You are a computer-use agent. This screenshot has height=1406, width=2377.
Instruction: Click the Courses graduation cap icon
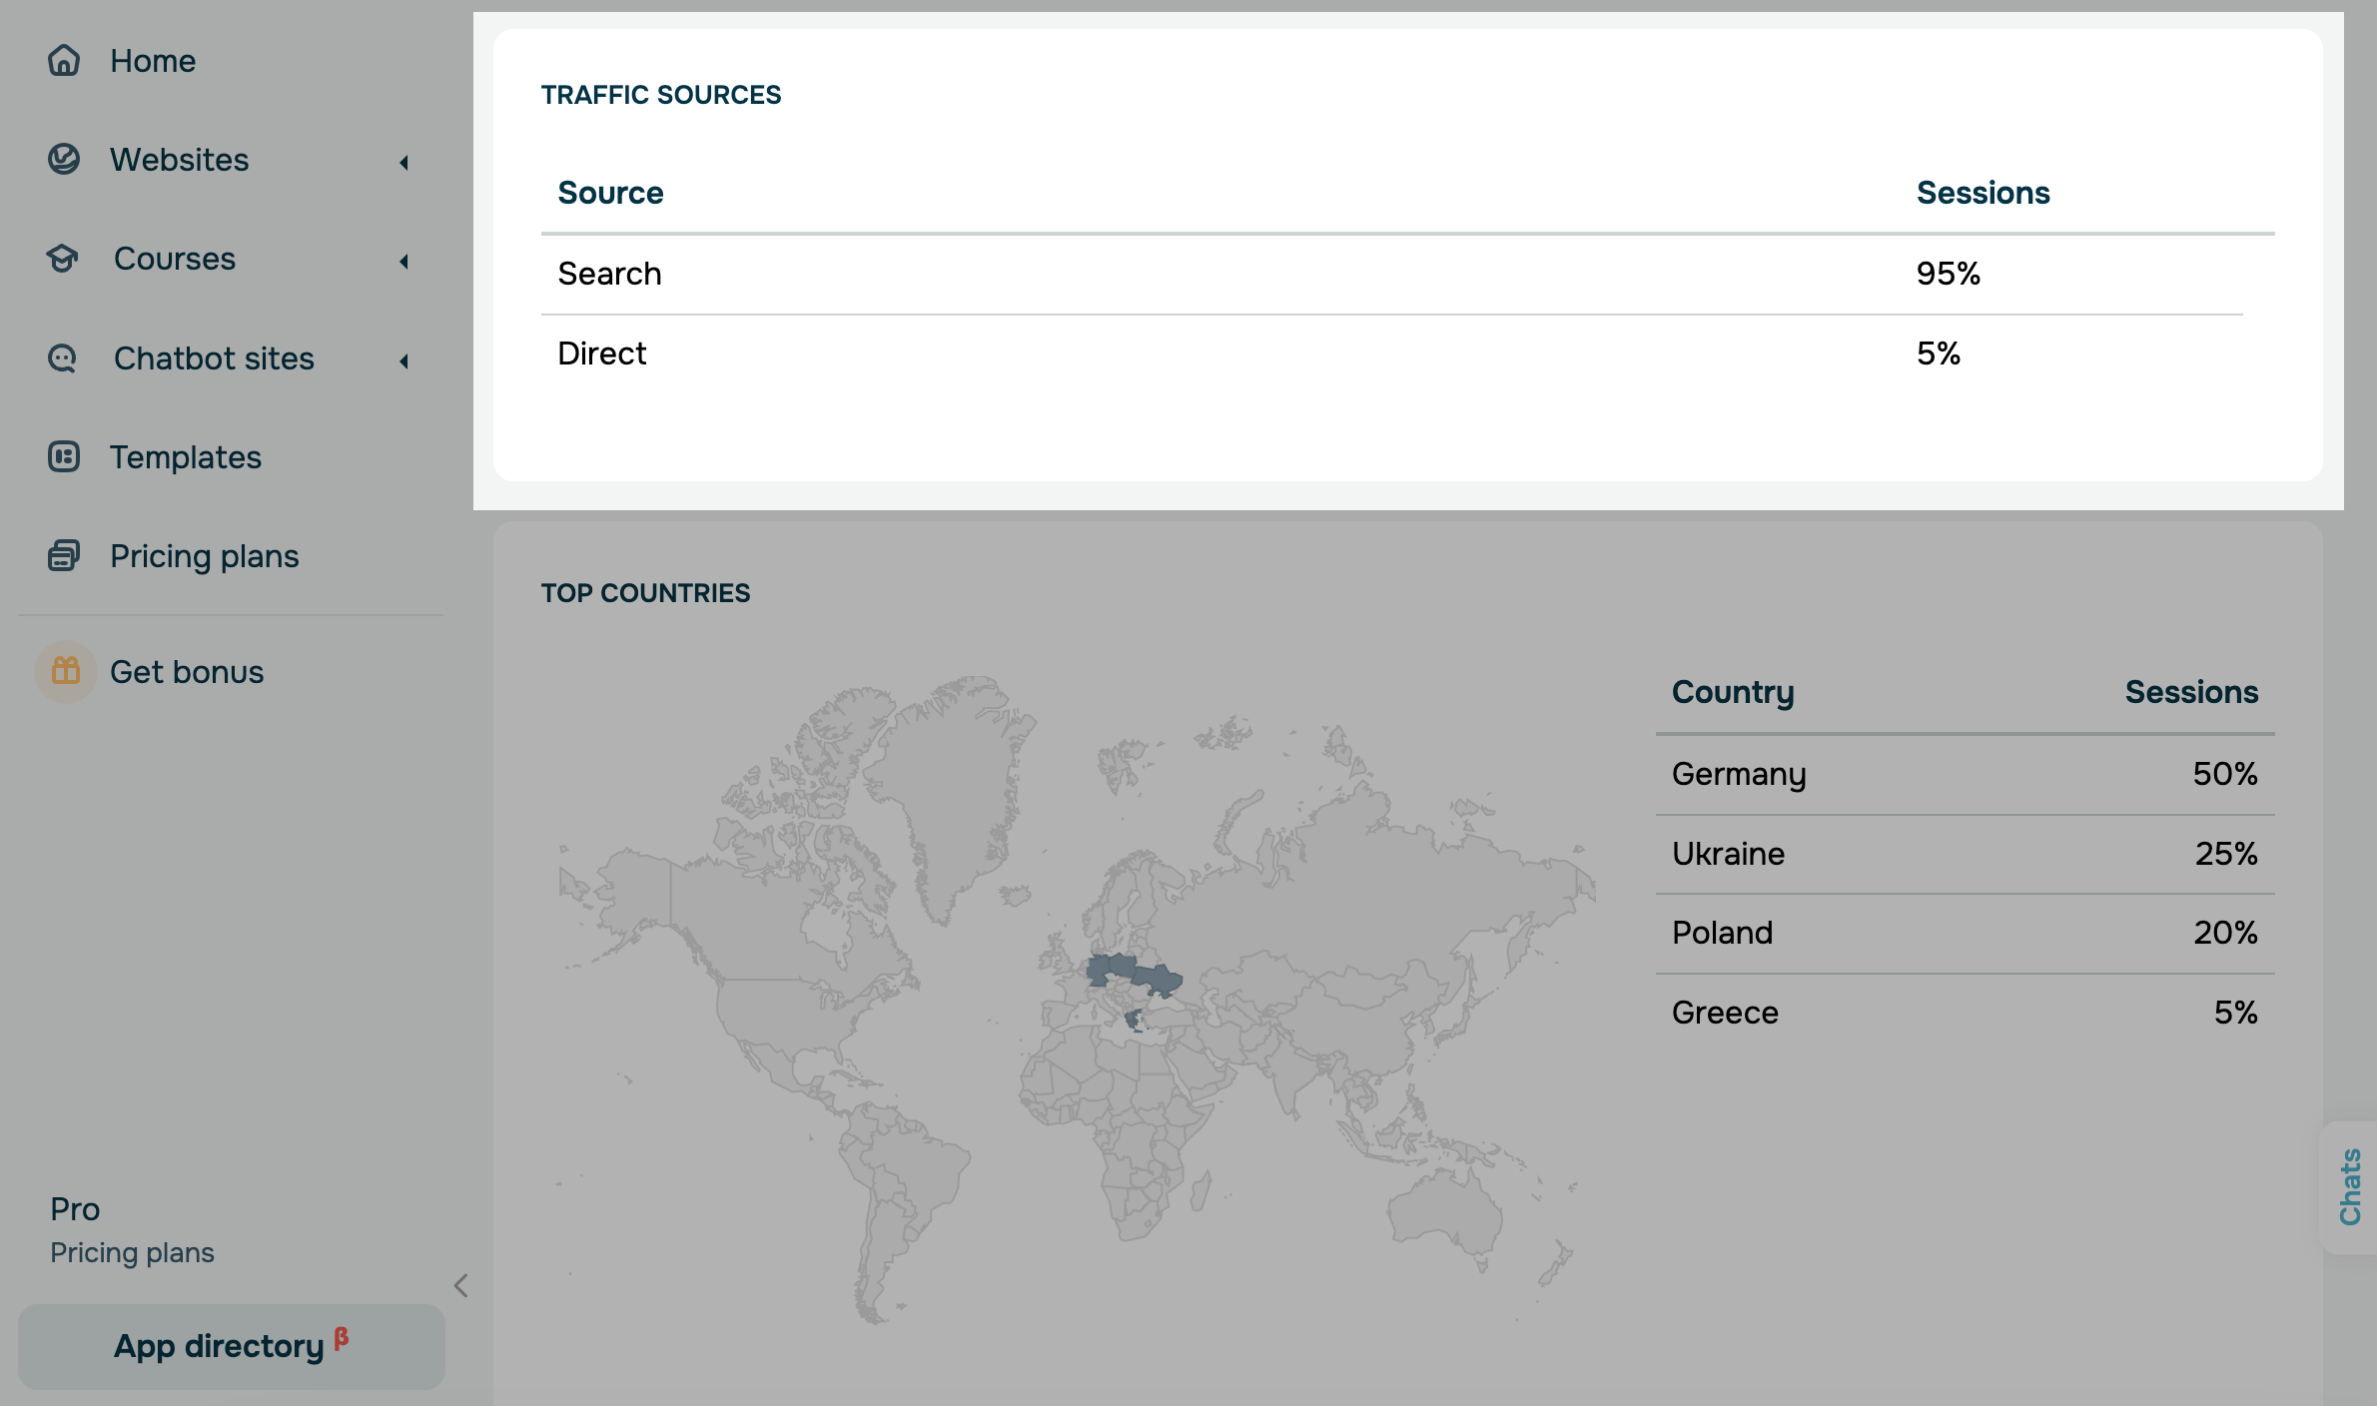[x=63, y=259]
